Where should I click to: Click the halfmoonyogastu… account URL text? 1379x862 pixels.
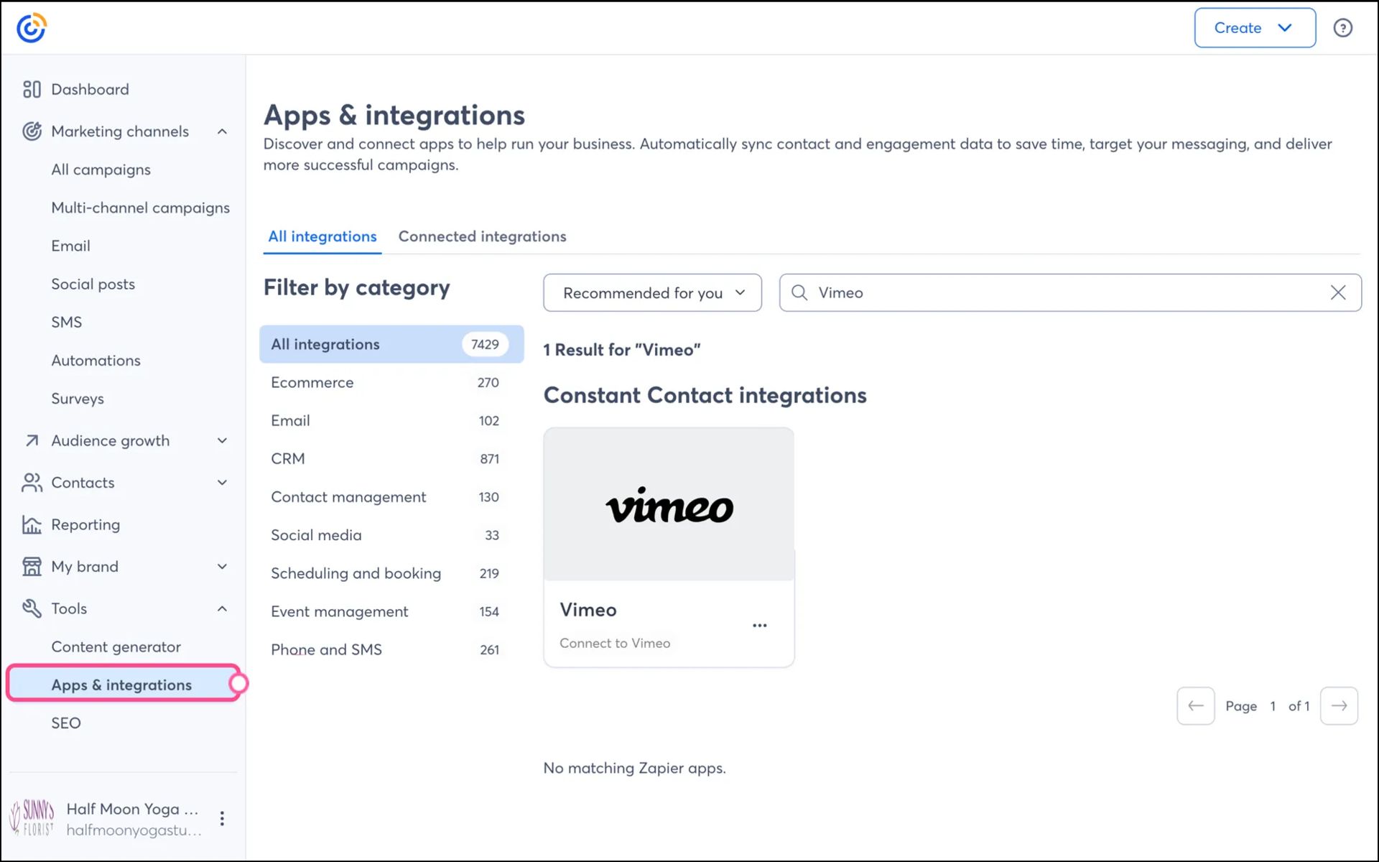(x=134, y=830)
